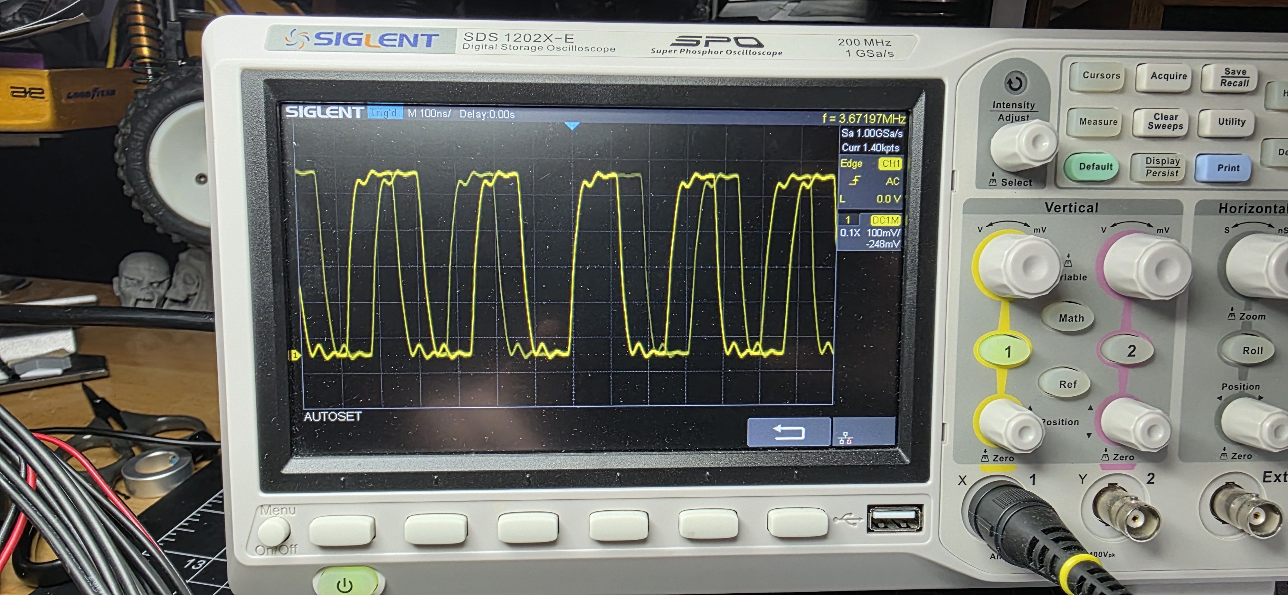Open the Measure menu
The image size is (1288, 595).
pos(1097,122)
